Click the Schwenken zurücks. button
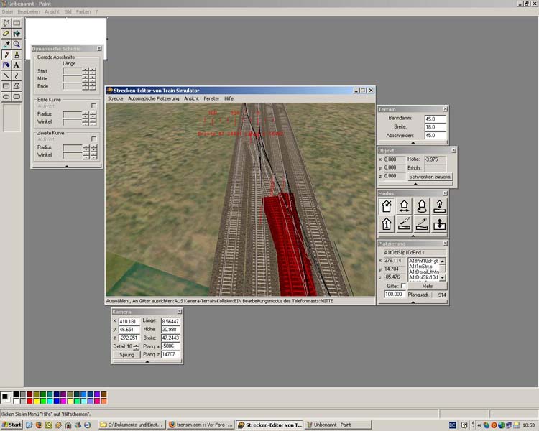Viewport: 539px width, 431px height. pos(430,176)
